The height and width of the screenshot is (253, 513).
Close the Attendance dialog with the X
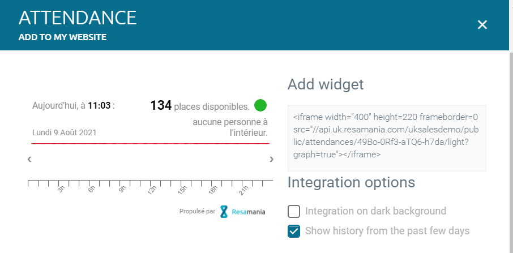point(482,24)
